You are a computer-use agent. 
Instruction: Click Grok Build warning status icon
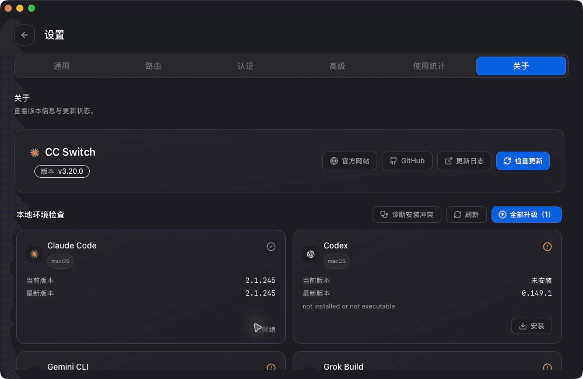click(x=547, y=367)
